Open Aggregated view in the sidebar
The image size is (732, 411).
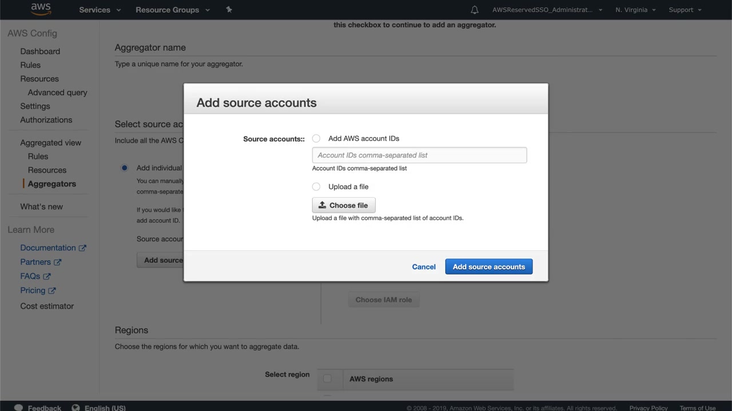51,143
